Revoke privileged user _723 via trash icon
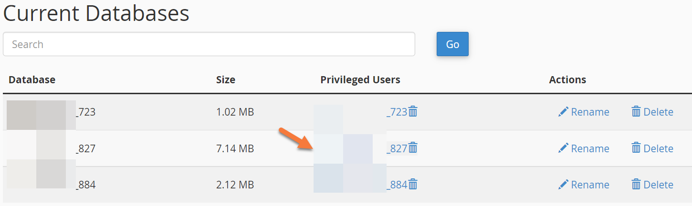The height and width of the screenshot is (206, 692). pos(413,112)
